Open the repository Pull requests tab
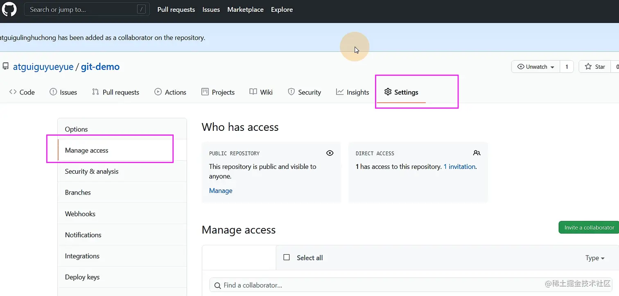 [x=115, y=92]
